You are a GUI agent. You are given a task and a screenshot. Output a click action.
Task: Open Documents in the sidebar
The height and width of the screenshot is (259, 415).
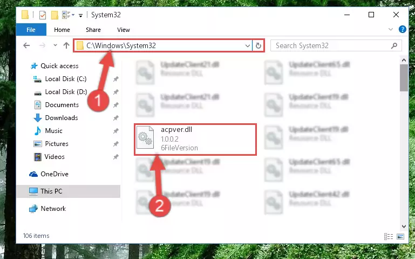click(62, 105)
